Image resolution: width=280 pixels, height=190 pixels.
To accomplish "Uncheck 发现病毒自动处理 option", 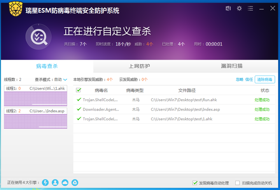I will click(x=195, y=183).
